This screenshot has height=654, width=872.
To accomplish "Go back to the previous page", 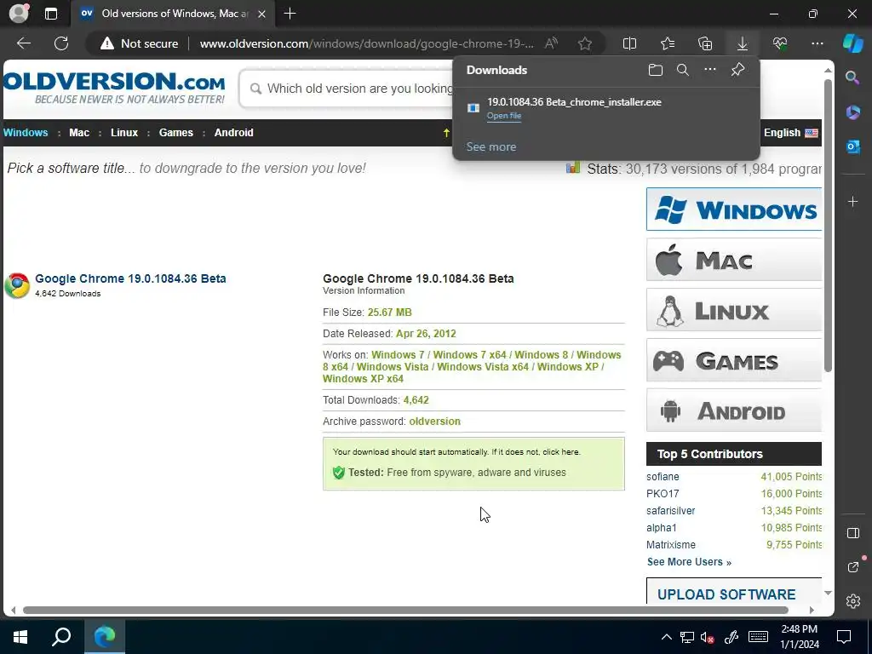I will tap(24, 43).
